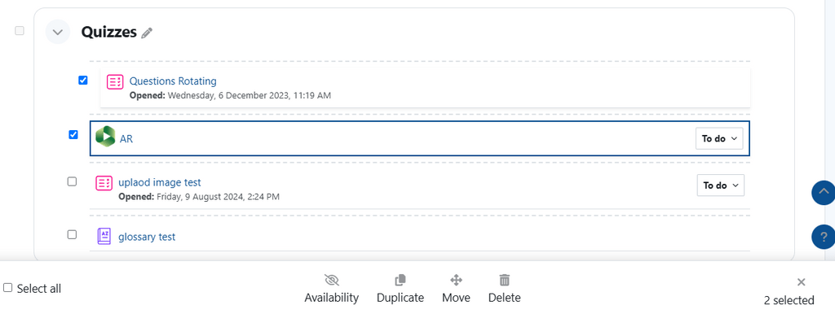This screenshot has width=835, height=314.
Task: Click the blue back-to-top arrow button
Action: click(824, 192)
